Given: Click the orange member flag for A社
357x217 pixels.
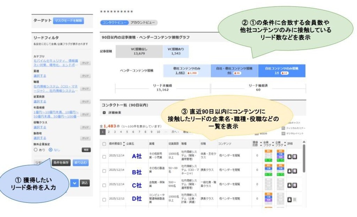Looking at the screenshot, I should tap(268, 152).
